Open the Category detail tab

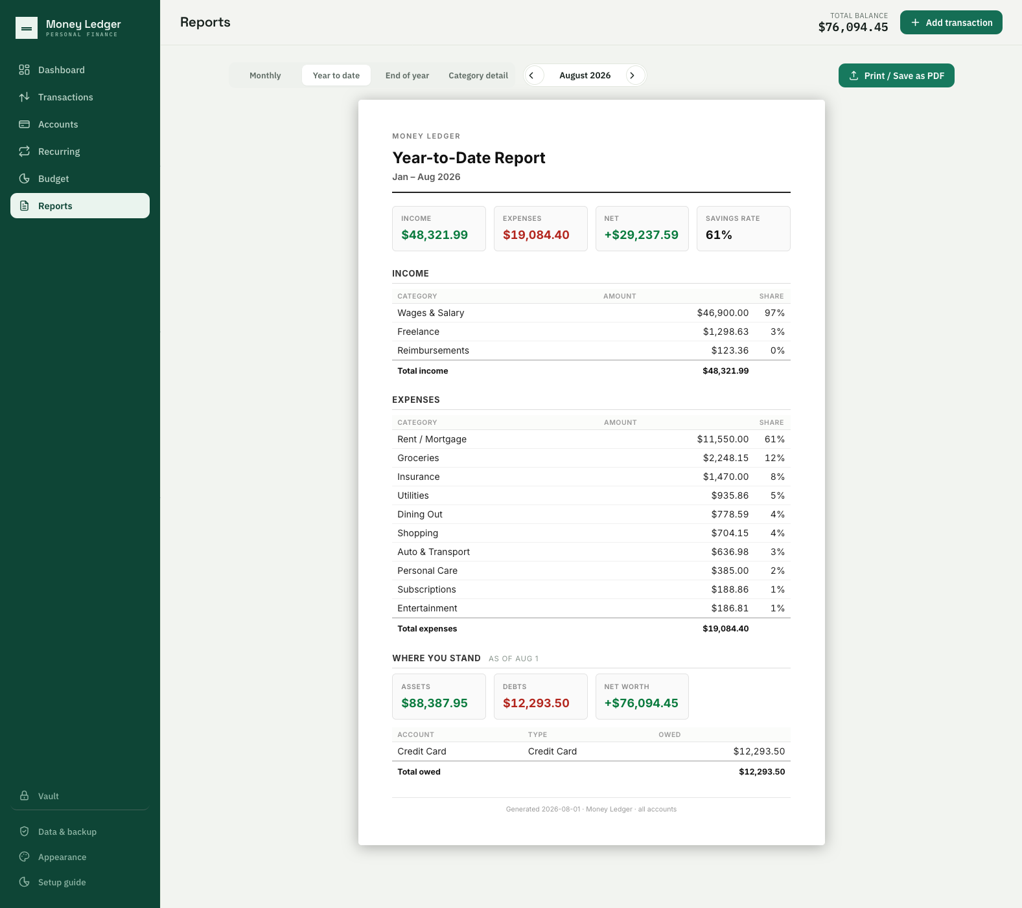(478, 75)
